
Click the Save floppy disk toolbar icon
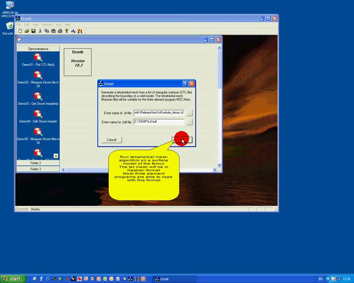click(33, 31)
